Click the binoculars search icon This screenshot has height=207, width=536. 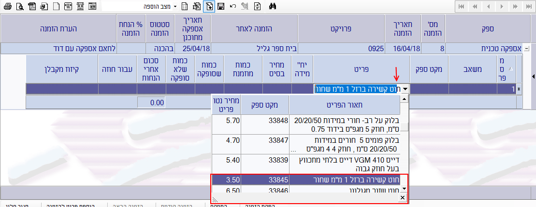(272, 6)
